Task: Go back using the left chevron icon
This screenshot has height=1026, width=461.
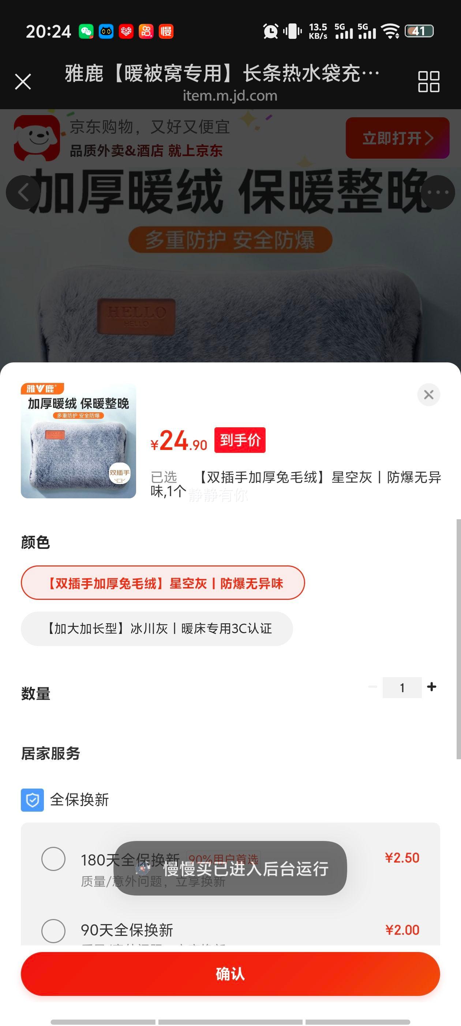Action: click(x=23, y=192)
